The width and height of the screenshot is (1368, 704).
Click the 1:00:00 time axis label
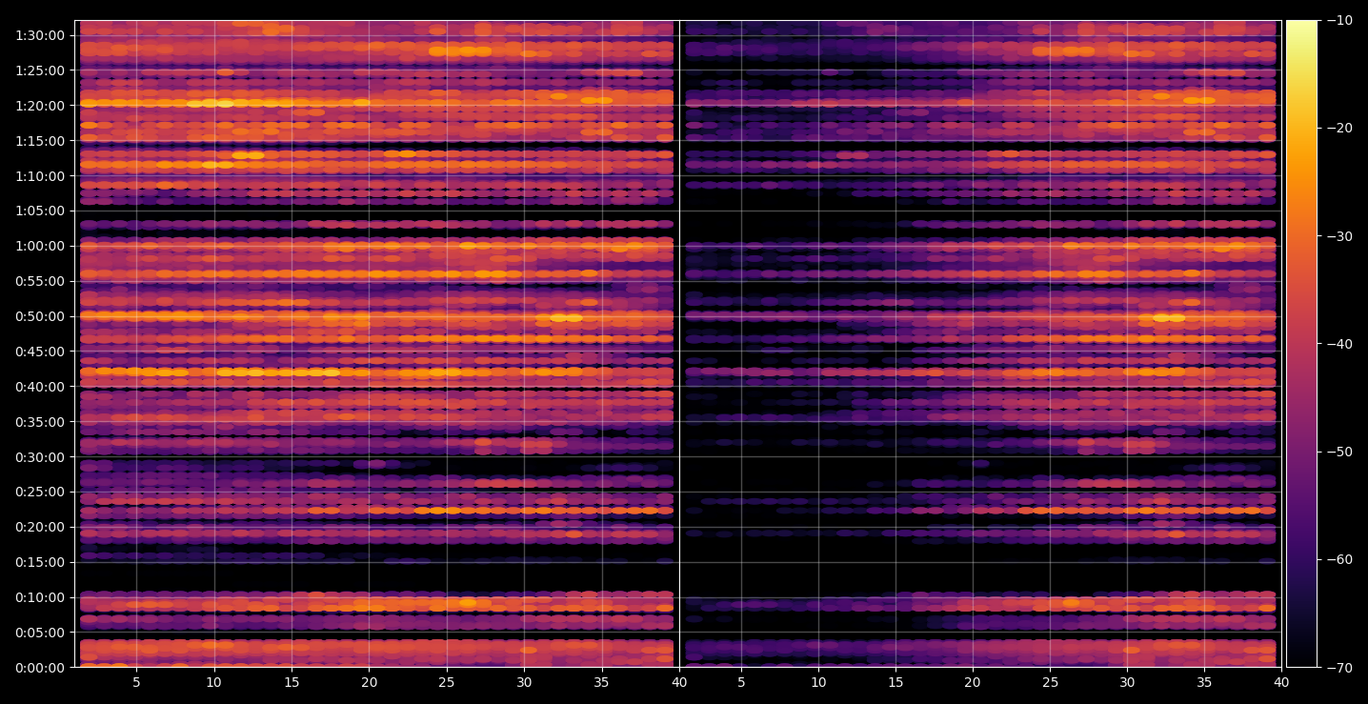pos(40,246)
